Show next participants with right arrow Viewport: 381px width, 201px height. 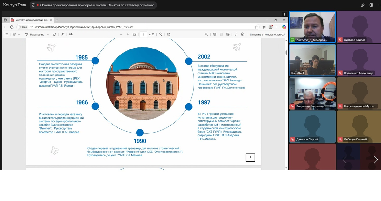pyautogui.click(x=376, y=160)
